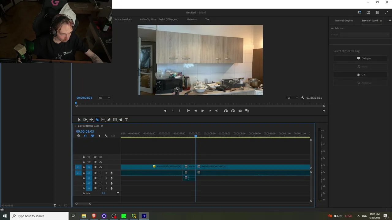The width and height of the screenshot is (392, 220).
Task: Click the Mark In button
Action: click(173, 111)
